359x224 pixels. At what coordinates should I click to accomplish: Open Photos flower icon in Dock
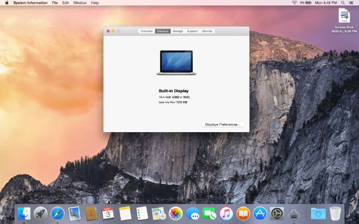175,214
